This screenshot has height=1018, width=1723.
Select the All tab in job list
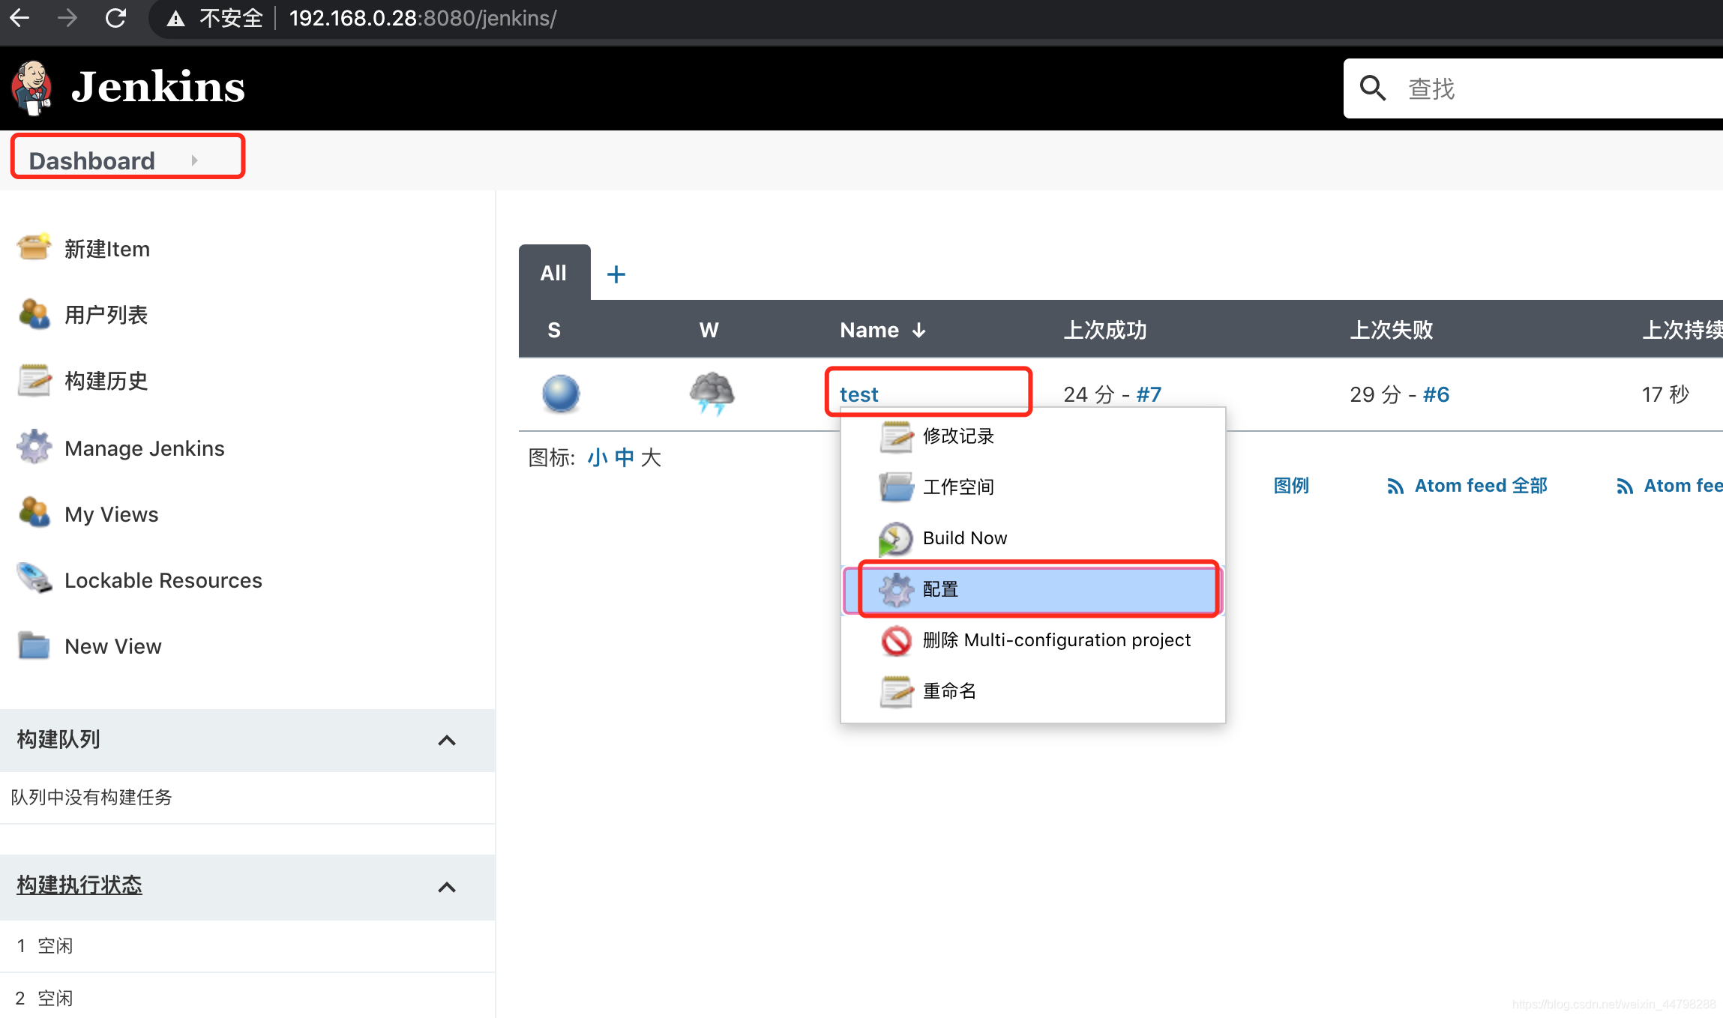[x=553, y=271]
